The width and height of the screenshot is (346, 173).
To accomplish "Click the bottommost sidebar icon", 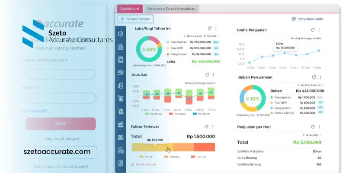I will click(x=121, y=163).
